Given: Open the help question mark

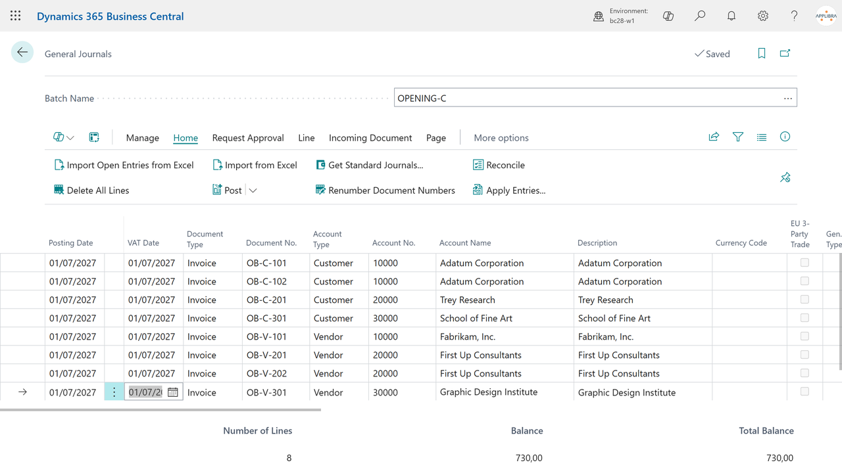Looking at the screenshot, I should [795, 16].
